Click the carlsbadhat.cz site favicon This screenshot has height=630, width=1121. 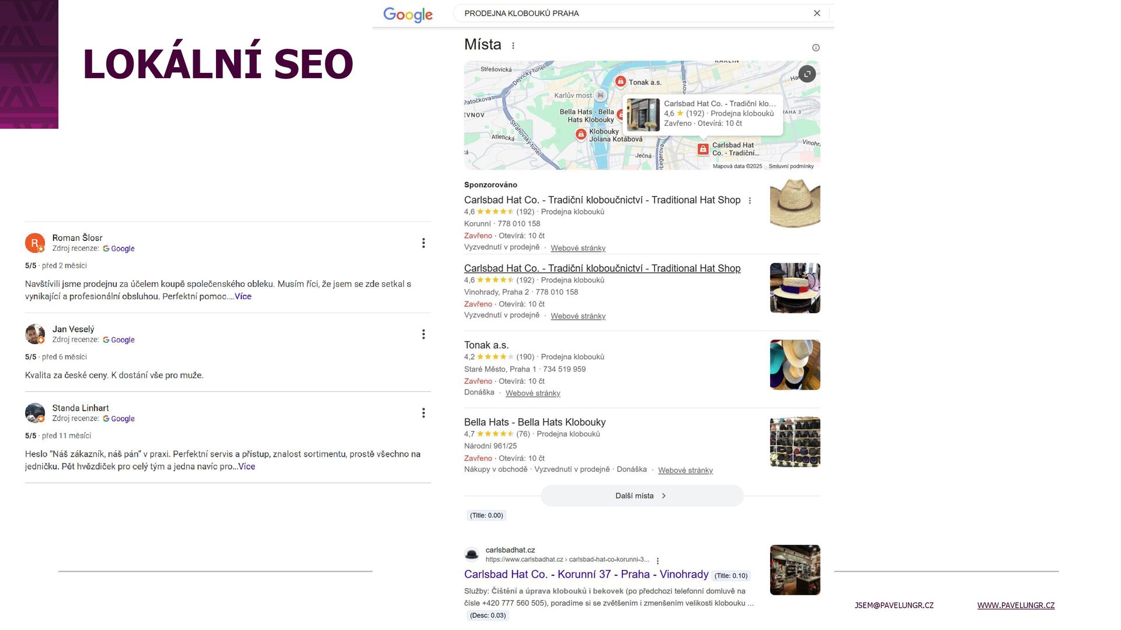pyautogui.click(x=472, y=554)
